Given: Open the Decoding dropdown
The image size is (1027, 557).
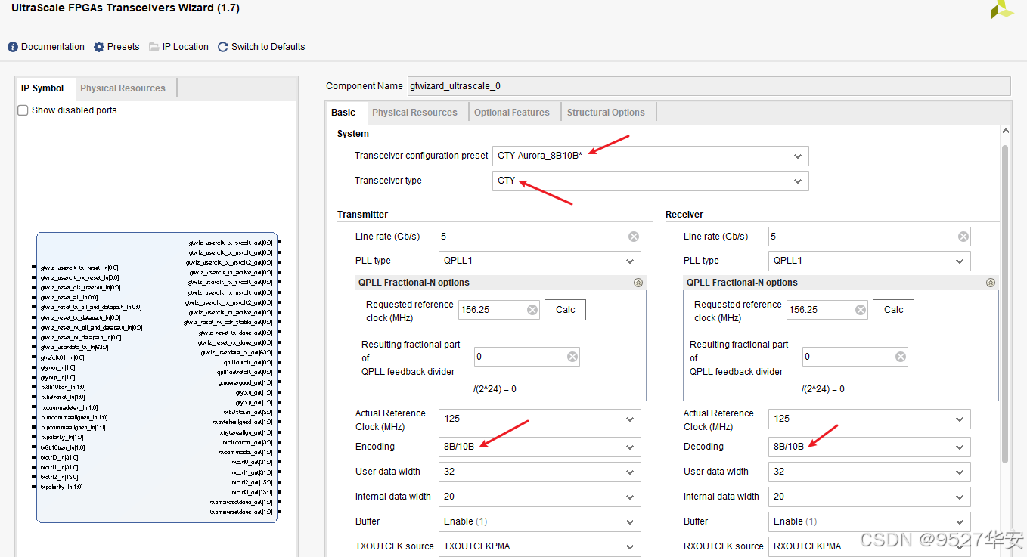Looking at the screenshot, I should [x=870, y=447].
